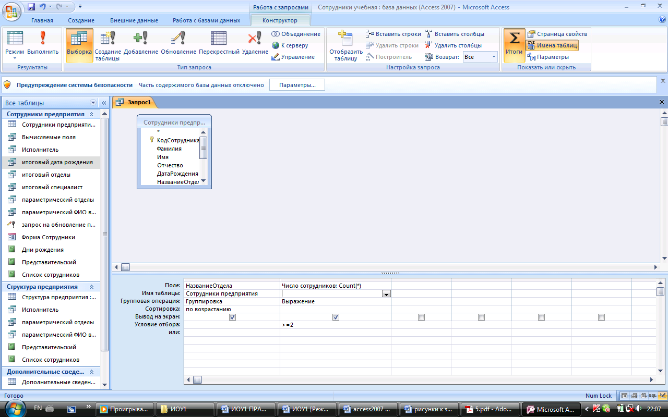Click Условие отбора cell containing >=2
This screenshot has width=668, height=417.
coord(336,325)
